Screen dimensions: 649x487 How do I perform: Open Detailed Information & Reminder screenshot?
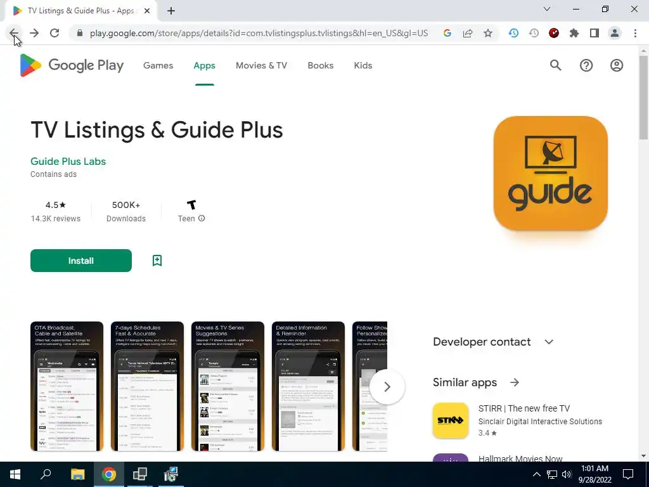click(x=308, y=386)
